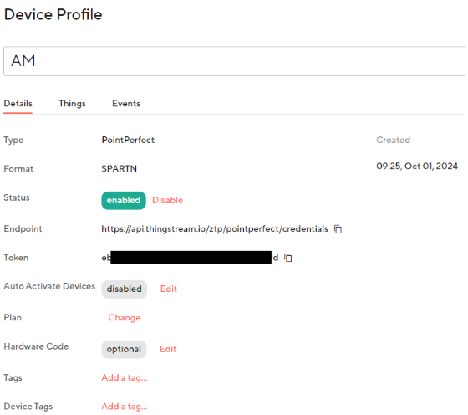Click the Status field label

(x=17, y=197)
